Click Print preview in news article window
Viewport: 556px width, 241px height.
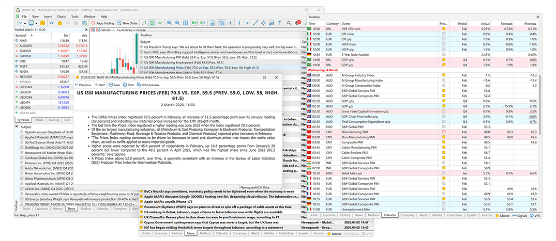click(x=148, y=85)
